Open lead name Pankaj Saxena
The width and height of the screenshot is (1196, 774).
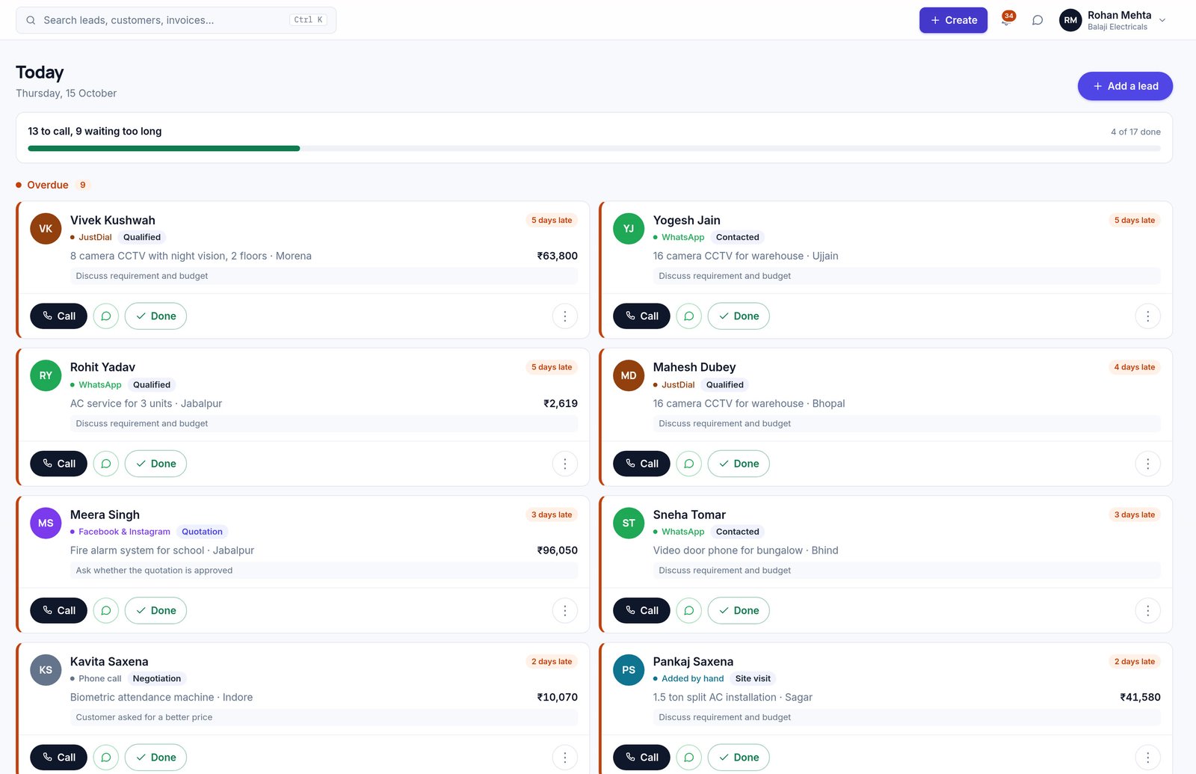coord(693,662)
